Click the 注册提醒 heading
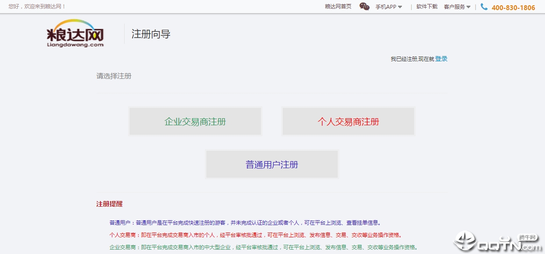 coord(110,204)
